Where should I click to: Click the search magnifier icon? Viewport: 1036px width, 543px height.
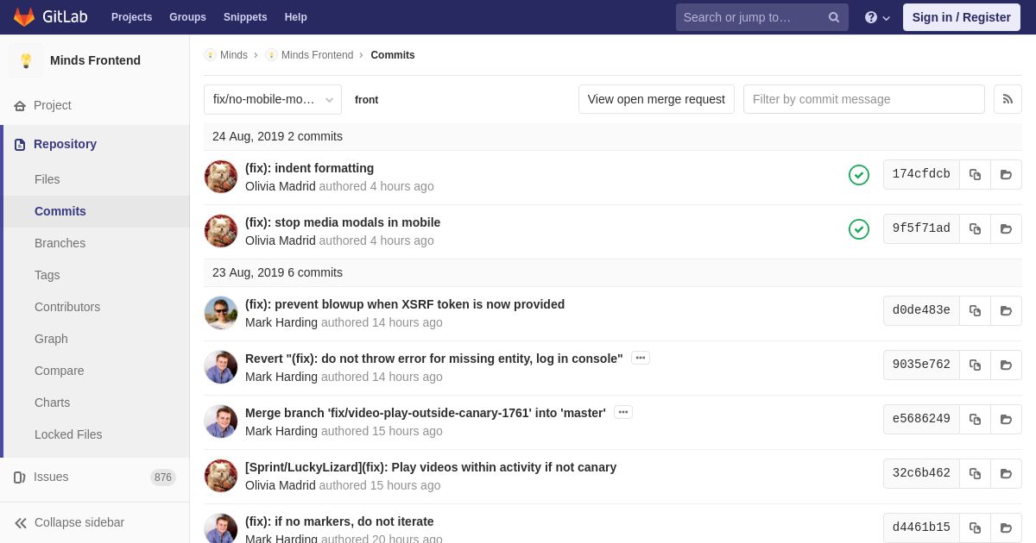[834, 17]
